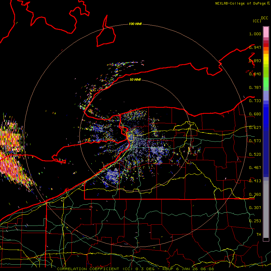271x271 pixels.
Task: Click the 0.627 legend value
Action: [255, 128]
